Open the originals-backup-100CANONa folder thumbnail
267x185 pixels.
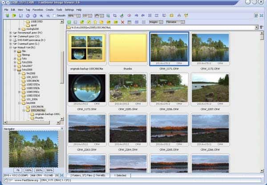point(87,49)
